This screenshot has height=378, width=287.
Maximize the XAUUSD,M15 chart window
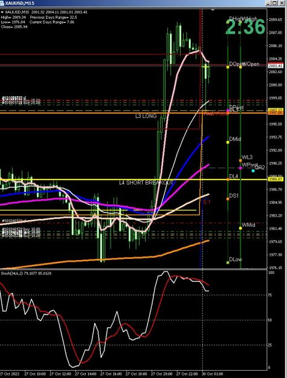tap(275, 3)
